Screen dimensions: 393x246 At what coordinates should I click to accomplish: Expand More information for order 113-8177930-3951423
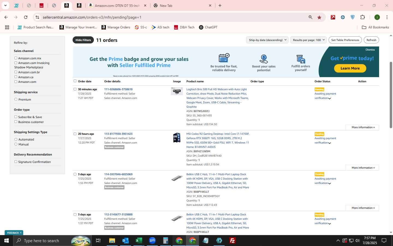362,168
